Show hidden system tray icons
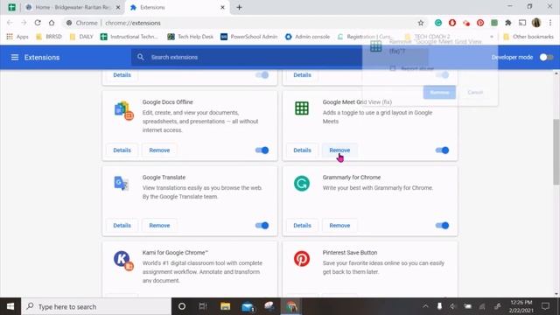Image resolution: width=560 pixels, height=315 pixels. pos(425,306)
